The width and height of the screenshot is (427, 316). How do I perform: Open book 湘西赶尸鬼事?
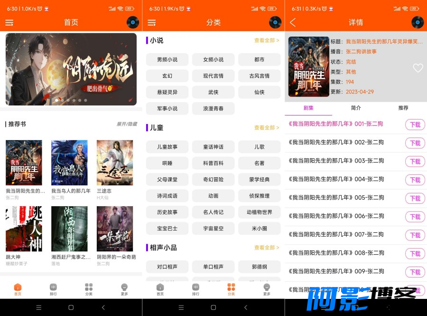click(69, 229)
